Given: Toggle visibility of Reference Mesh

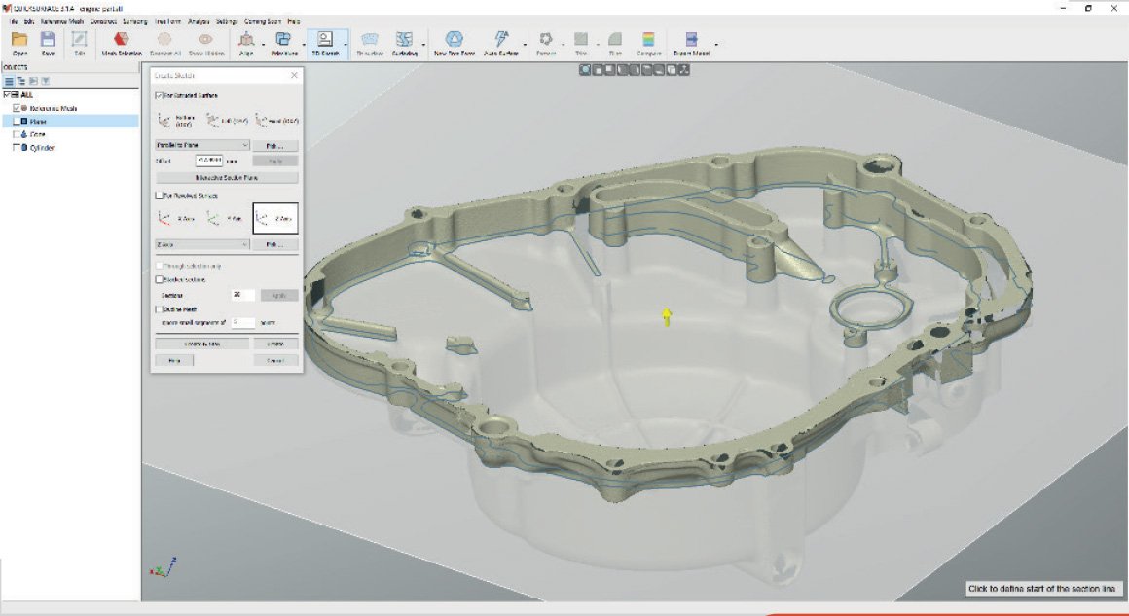Looking at the screenshot, I should point(16,108).
